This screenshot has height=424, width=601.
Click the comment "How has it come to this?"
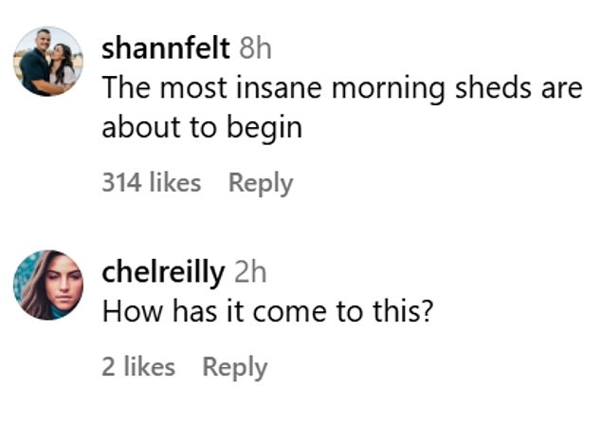click(266, 310)
